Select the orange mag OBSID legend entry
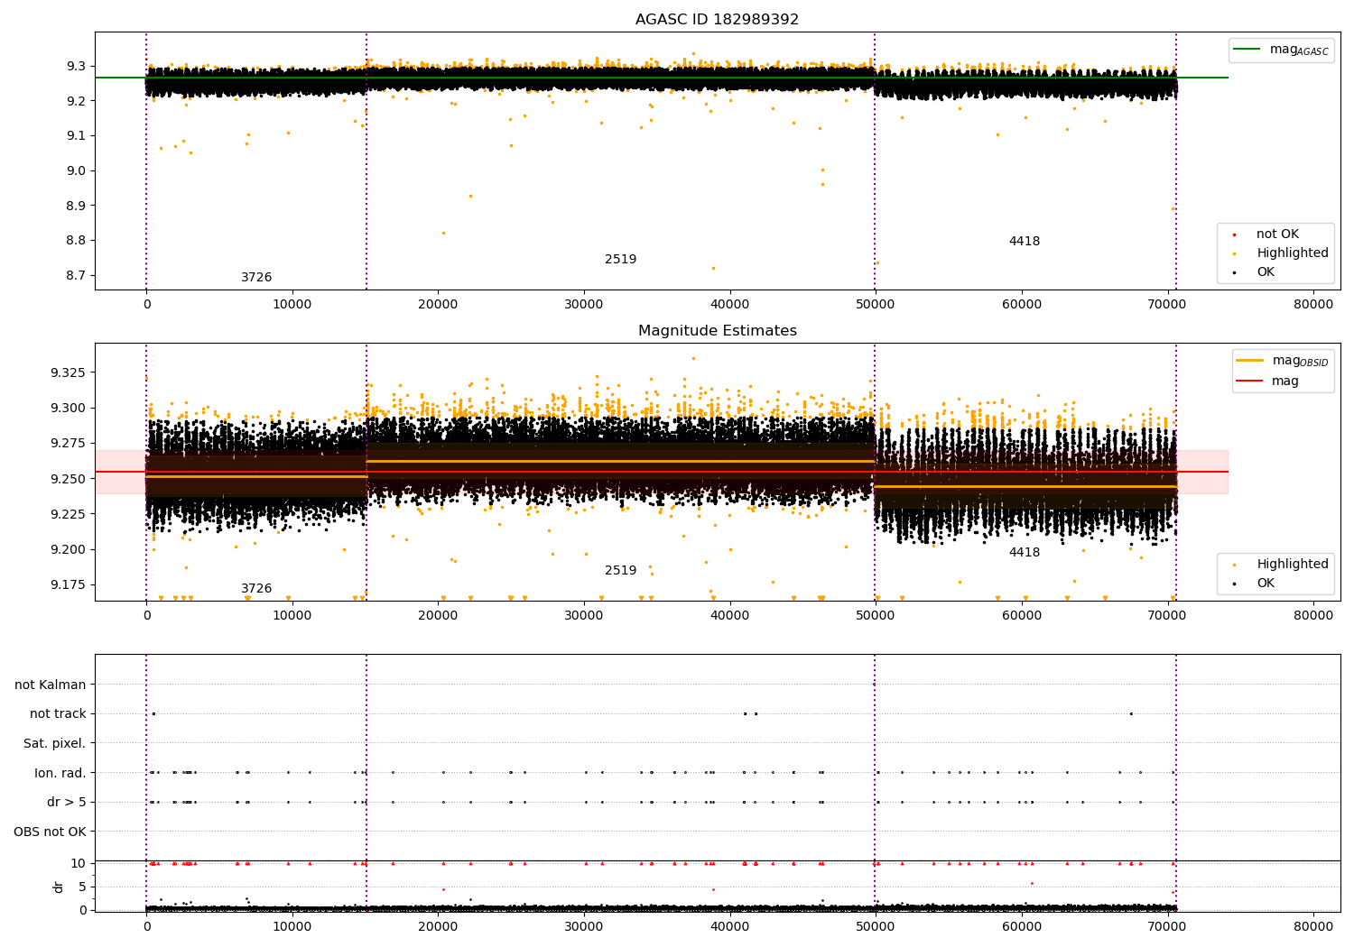 pyautogui.click(x=1282, y=361)
